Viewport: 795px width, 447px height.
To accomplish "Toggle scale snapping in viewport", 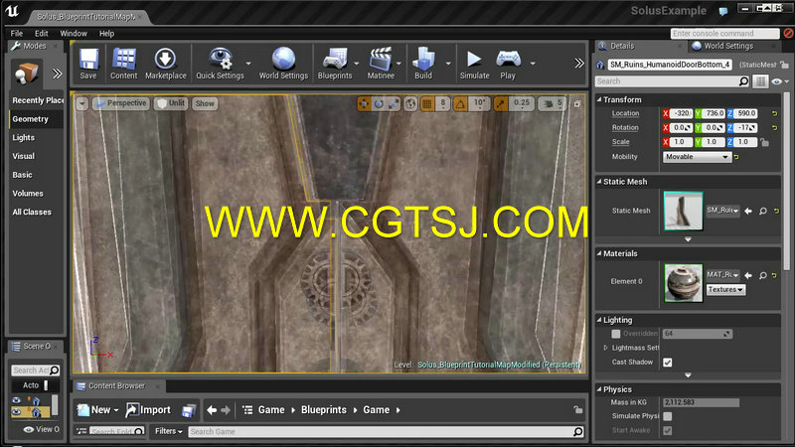I will [x=501, y=104].
